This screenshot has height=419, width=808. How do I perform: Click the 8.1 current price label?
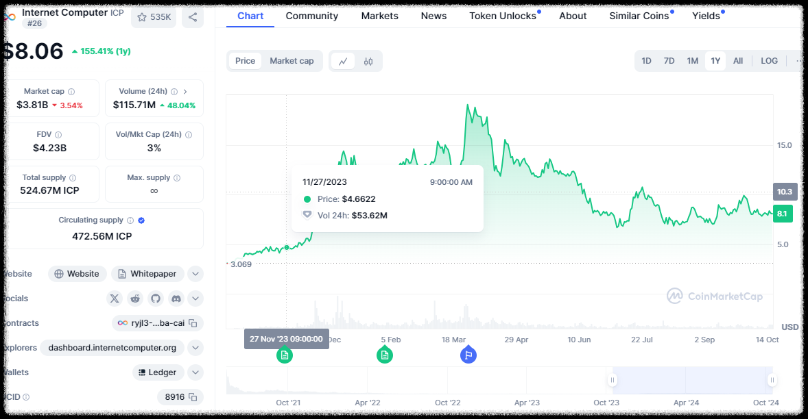click(x=782, y=214)
